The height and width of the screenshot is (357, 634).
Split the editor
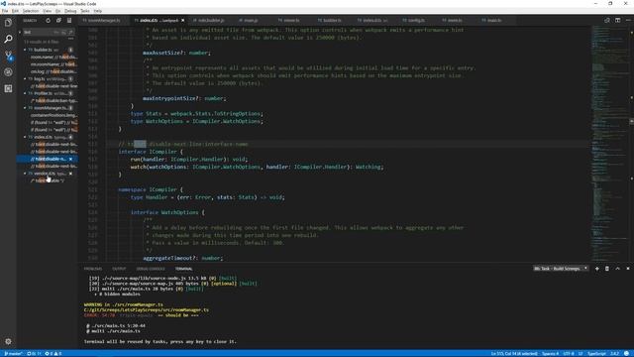(617, 20)
